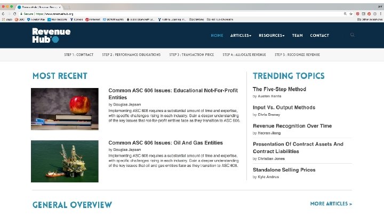The height and width of the screenshot is (216, 384).
Task: Open the Hot Tub Chemistry bookmark folder
Action: pyautogui.click(x=220, y=20)
